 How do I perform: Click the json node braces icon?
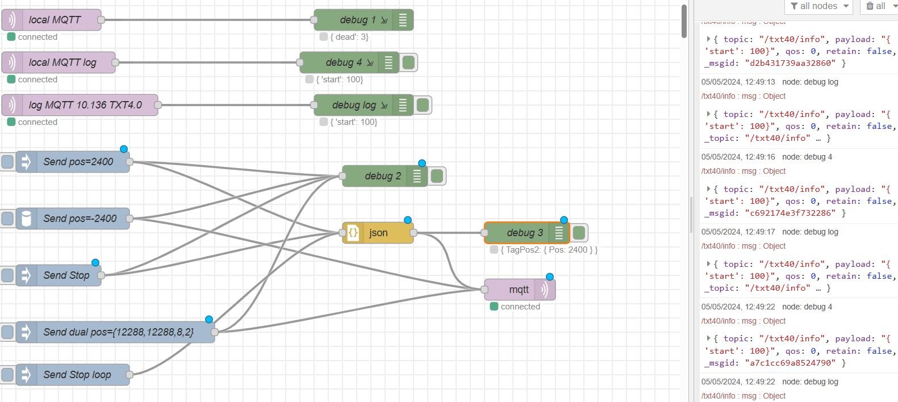click(x=353, y=233)
